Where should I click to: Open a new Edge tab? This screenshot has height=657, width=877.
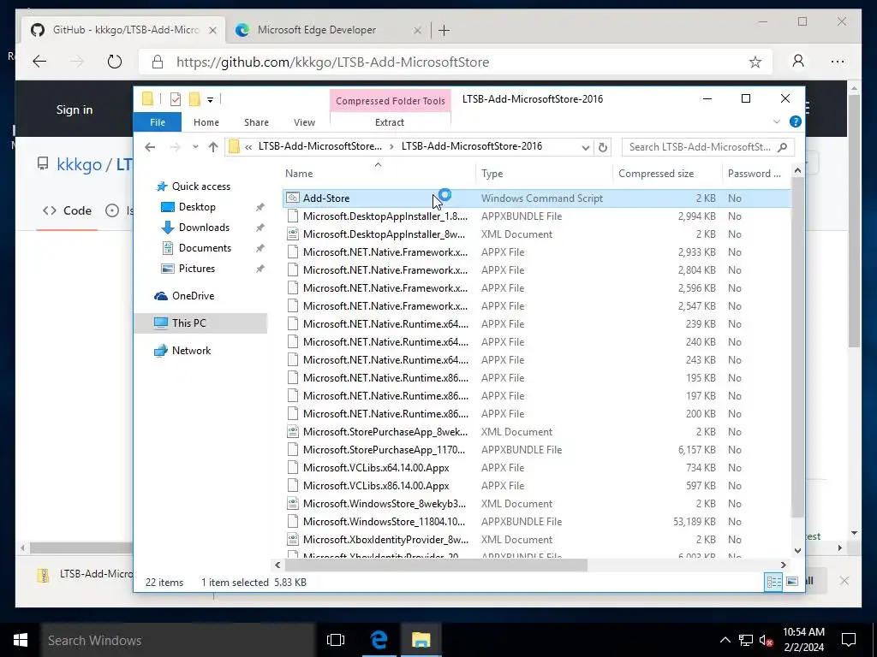point(444,30)
